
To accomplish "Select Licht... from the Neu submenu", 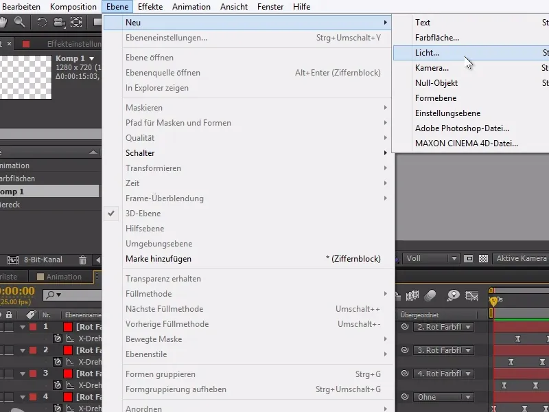I will 428,53.
